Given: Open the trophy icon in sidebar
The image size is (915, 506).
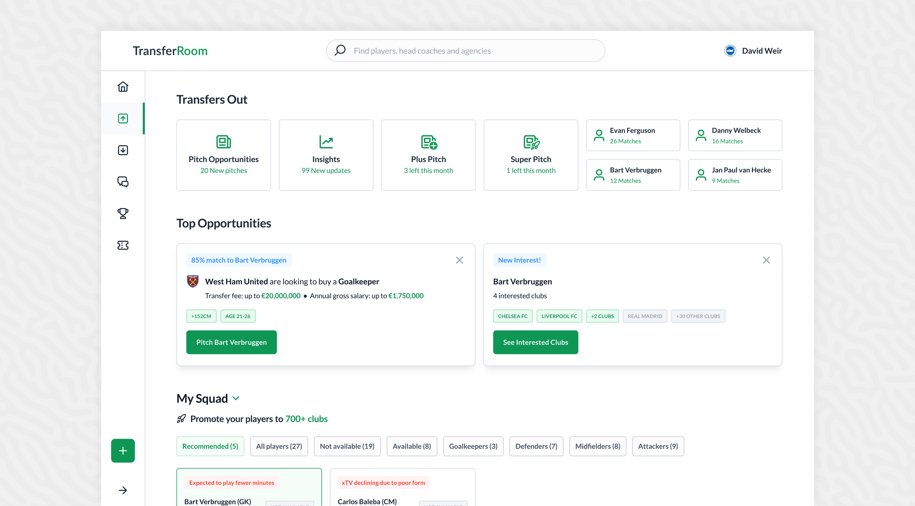Looking at the screenshot, I should 123,213.
